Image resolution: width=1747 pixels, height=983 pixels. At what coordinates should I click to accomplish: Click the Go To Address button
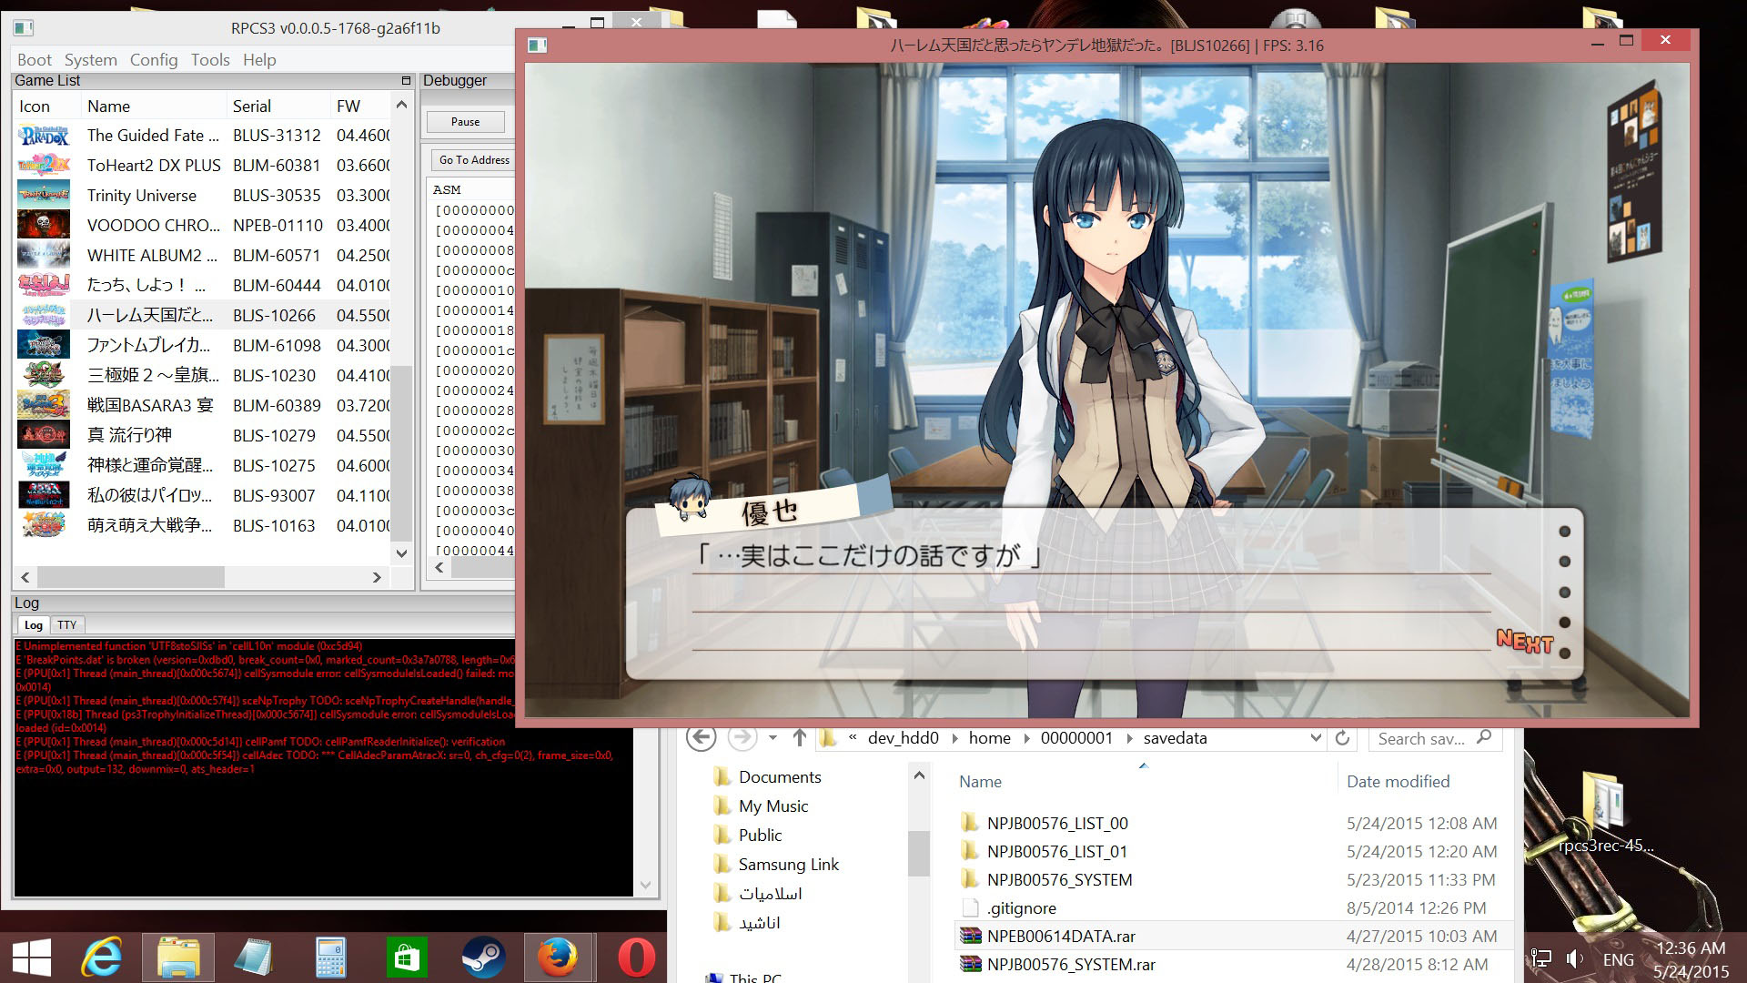[x=473, y=160]
